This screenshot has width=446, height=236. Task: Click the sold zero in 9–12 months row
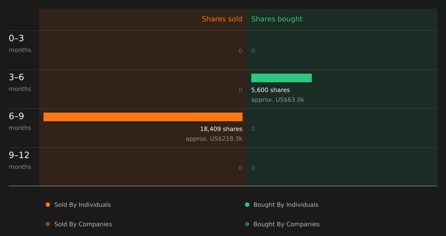pyautogui.click(x=241, y=168)
